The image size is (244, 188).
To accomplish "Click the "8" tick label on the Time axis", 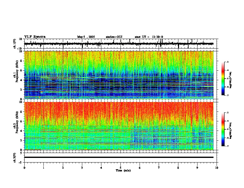I will (178, 168).
